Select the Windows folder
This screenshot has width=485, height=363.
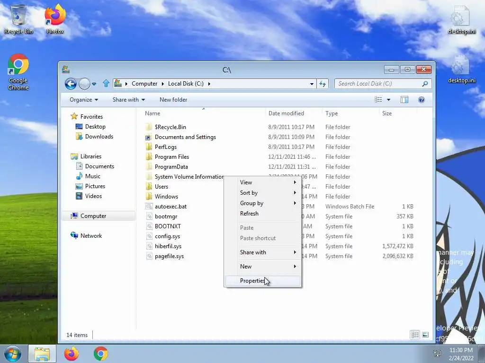162,196
